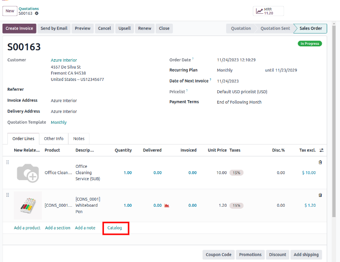Viewport: 340px width, 262px height.
Task: Add a section to order lines
Action: tap(58, 228)
